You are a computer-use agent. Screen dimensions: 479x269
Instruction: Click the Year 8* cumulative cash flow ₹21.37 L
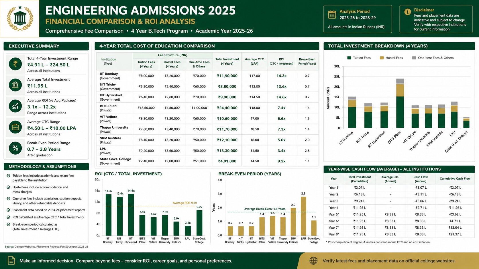tap(455, 234)
